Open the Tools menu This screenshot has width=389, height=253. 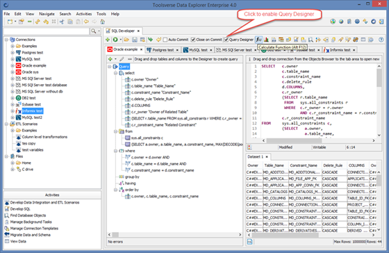101,14
